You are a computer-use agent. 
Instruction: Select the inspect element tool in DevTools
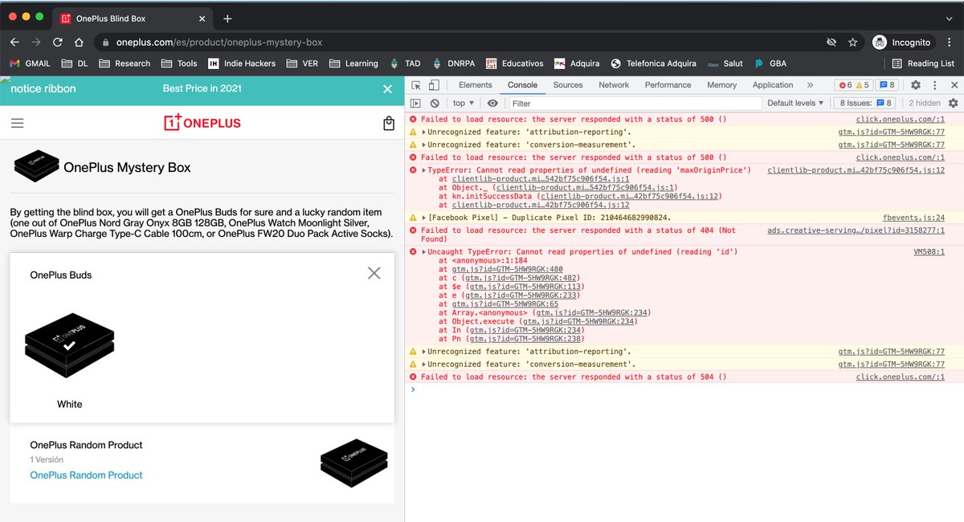(x=415, y=84)
